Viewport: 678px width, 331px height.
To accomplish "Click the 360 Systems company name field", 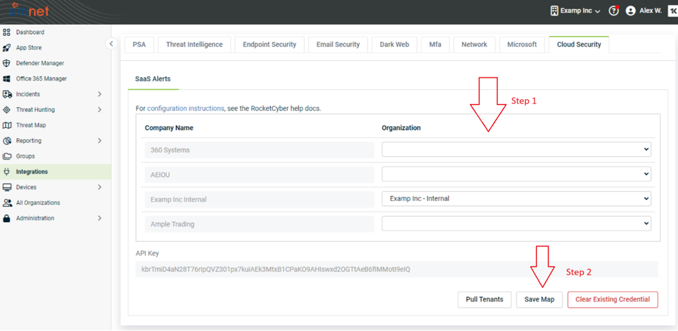I will point(259,150).
